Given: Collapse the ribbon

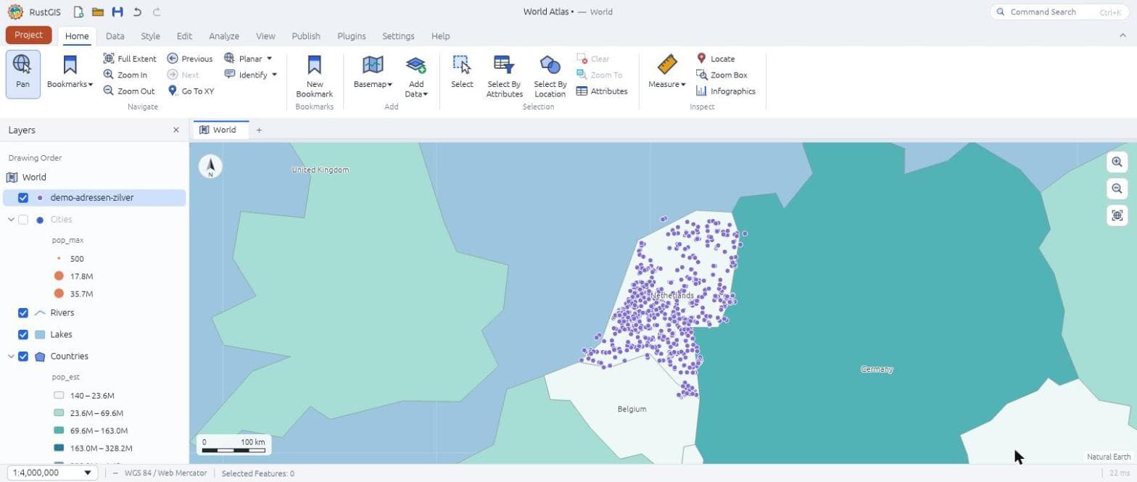Looking at the screenshot, I should 1123,36.
